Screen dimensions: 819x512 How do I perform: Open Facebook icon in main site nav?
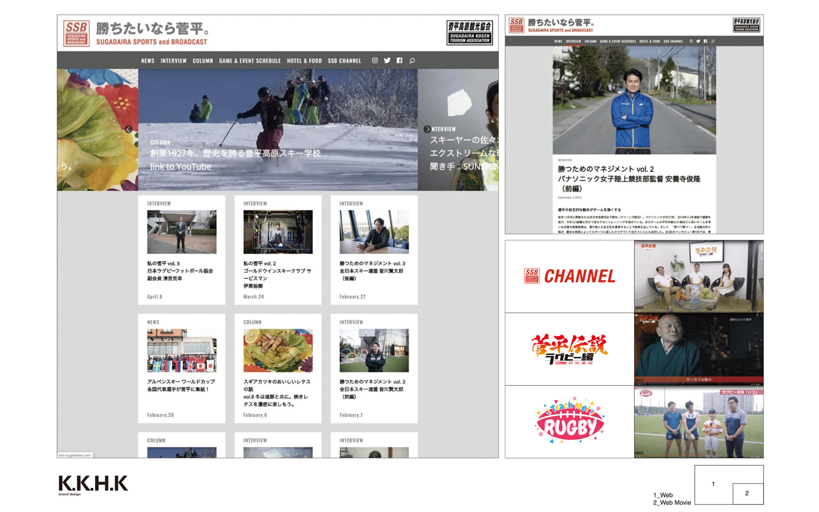tap(399, 61)
